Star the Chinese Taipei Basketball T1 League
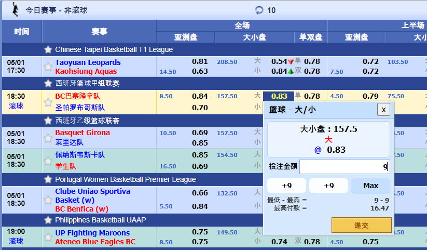The width and height of the screenshot is (427, 250). point(48,49)
